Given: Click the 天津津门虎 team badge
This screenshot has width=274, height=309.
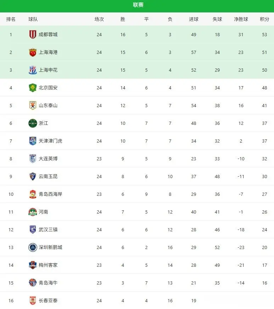Looking at the screenshot, I should 33,141.
